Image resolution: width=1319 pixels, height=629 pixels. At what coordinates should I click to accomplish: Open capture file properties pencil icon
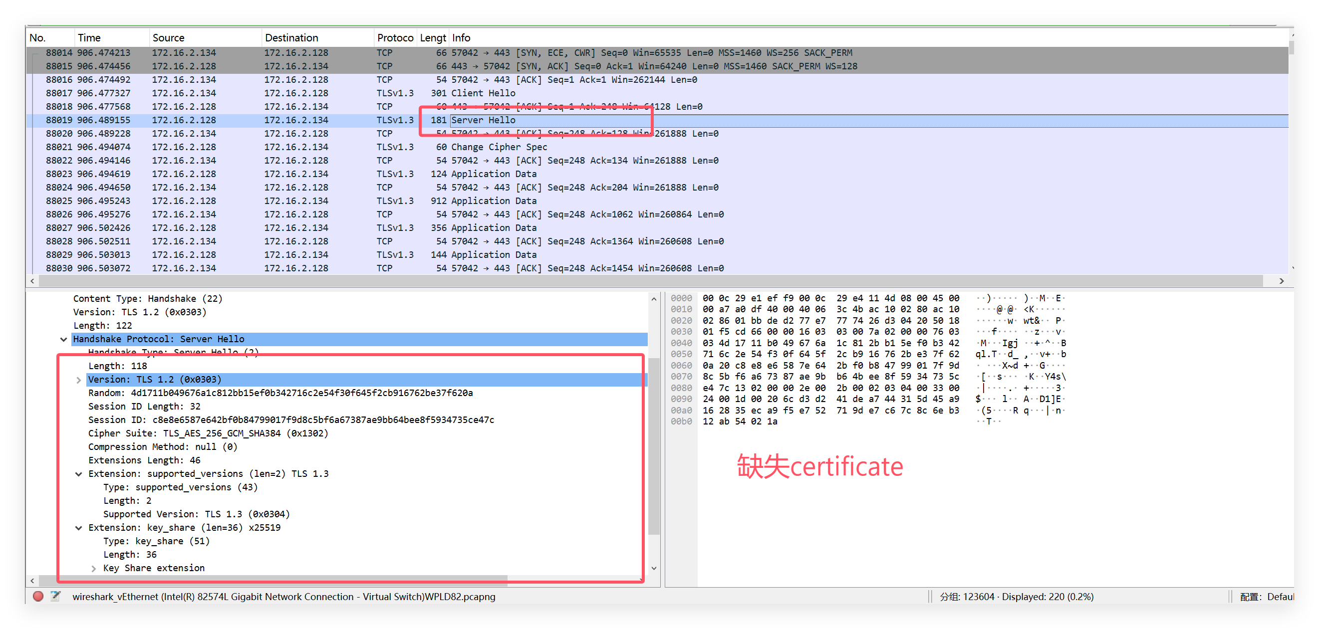[x=55, y=596]
